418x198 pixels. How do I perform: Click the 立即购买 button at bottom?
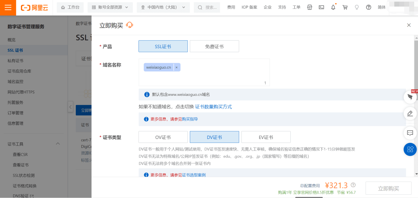[x=388, y=188]
